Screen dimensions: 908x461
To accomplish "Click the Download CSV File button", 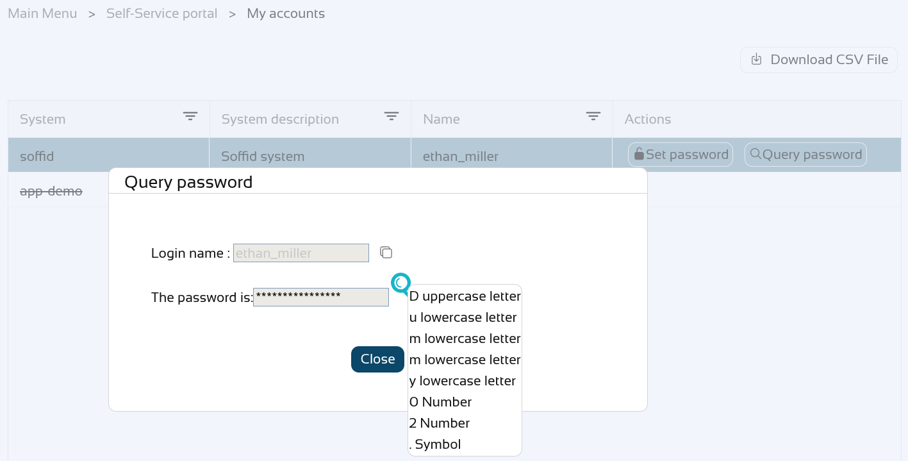I will pos(819,60).
